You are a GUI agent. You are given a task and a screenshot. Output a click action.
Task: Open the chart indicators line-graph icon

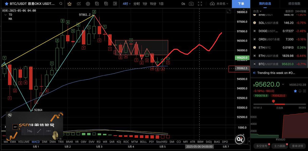tap(79, 4)
